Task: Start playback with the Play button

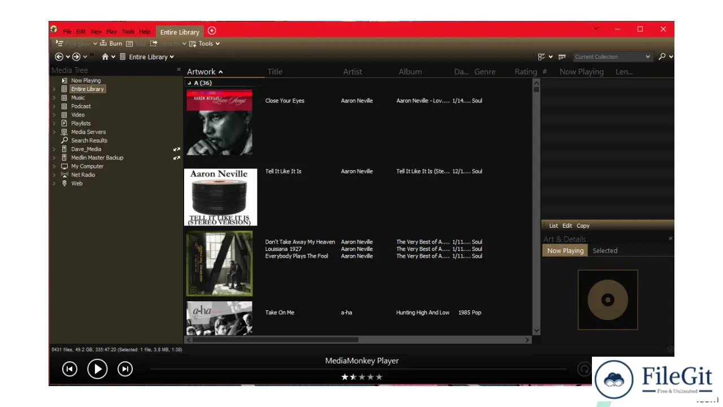Action: [97, 369]
